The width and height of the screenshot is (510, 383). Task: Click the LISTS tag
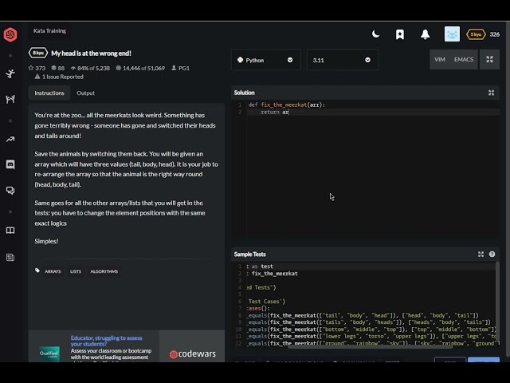tap(76, 271)
